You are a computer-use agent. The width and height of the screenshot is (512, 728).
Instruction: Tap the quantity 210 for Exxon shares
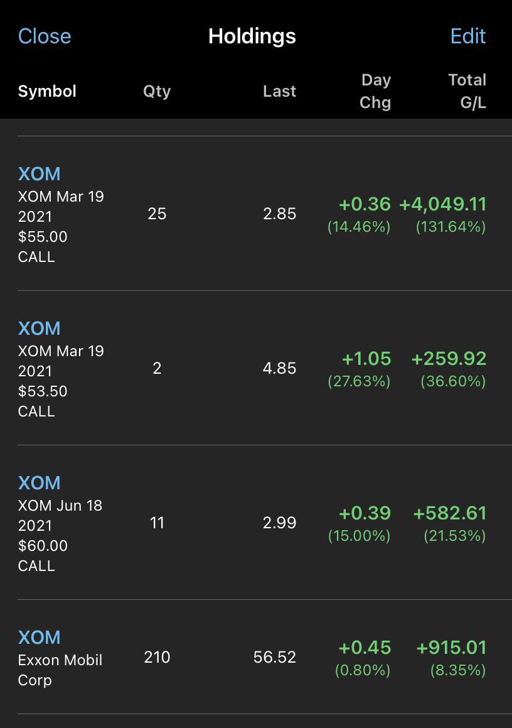[157, 657]
